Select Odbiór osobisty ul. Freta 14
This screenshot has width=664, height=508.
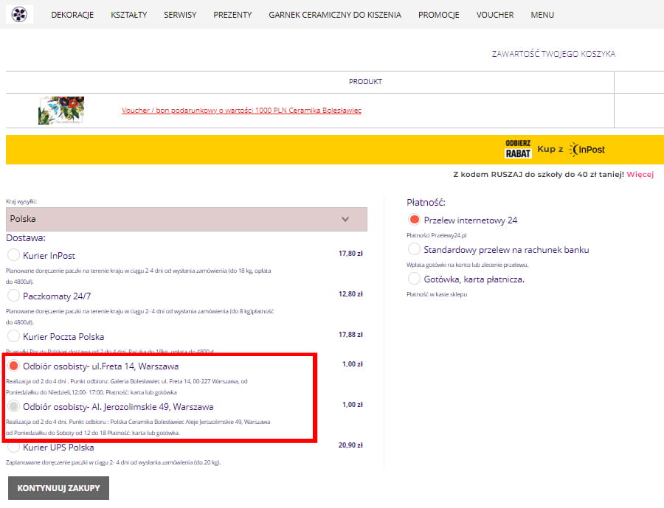13,366
